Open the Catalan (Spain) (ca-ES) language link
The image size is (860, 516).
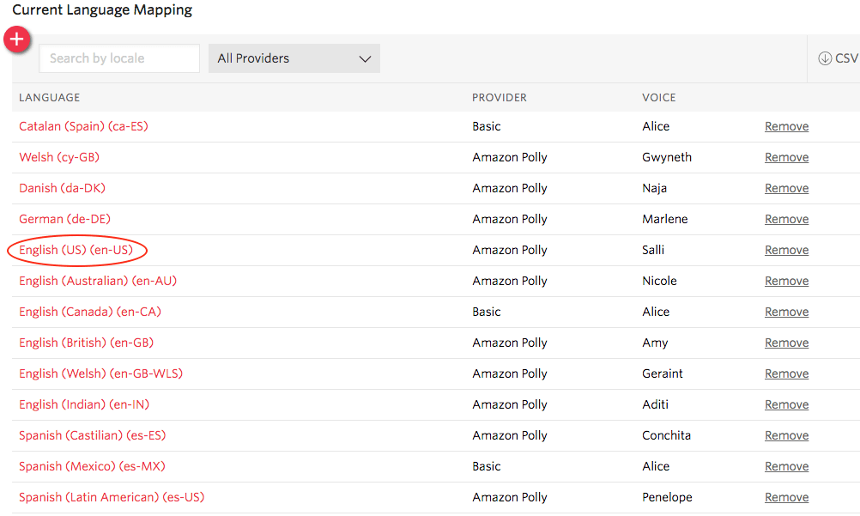tap(82, 126)
